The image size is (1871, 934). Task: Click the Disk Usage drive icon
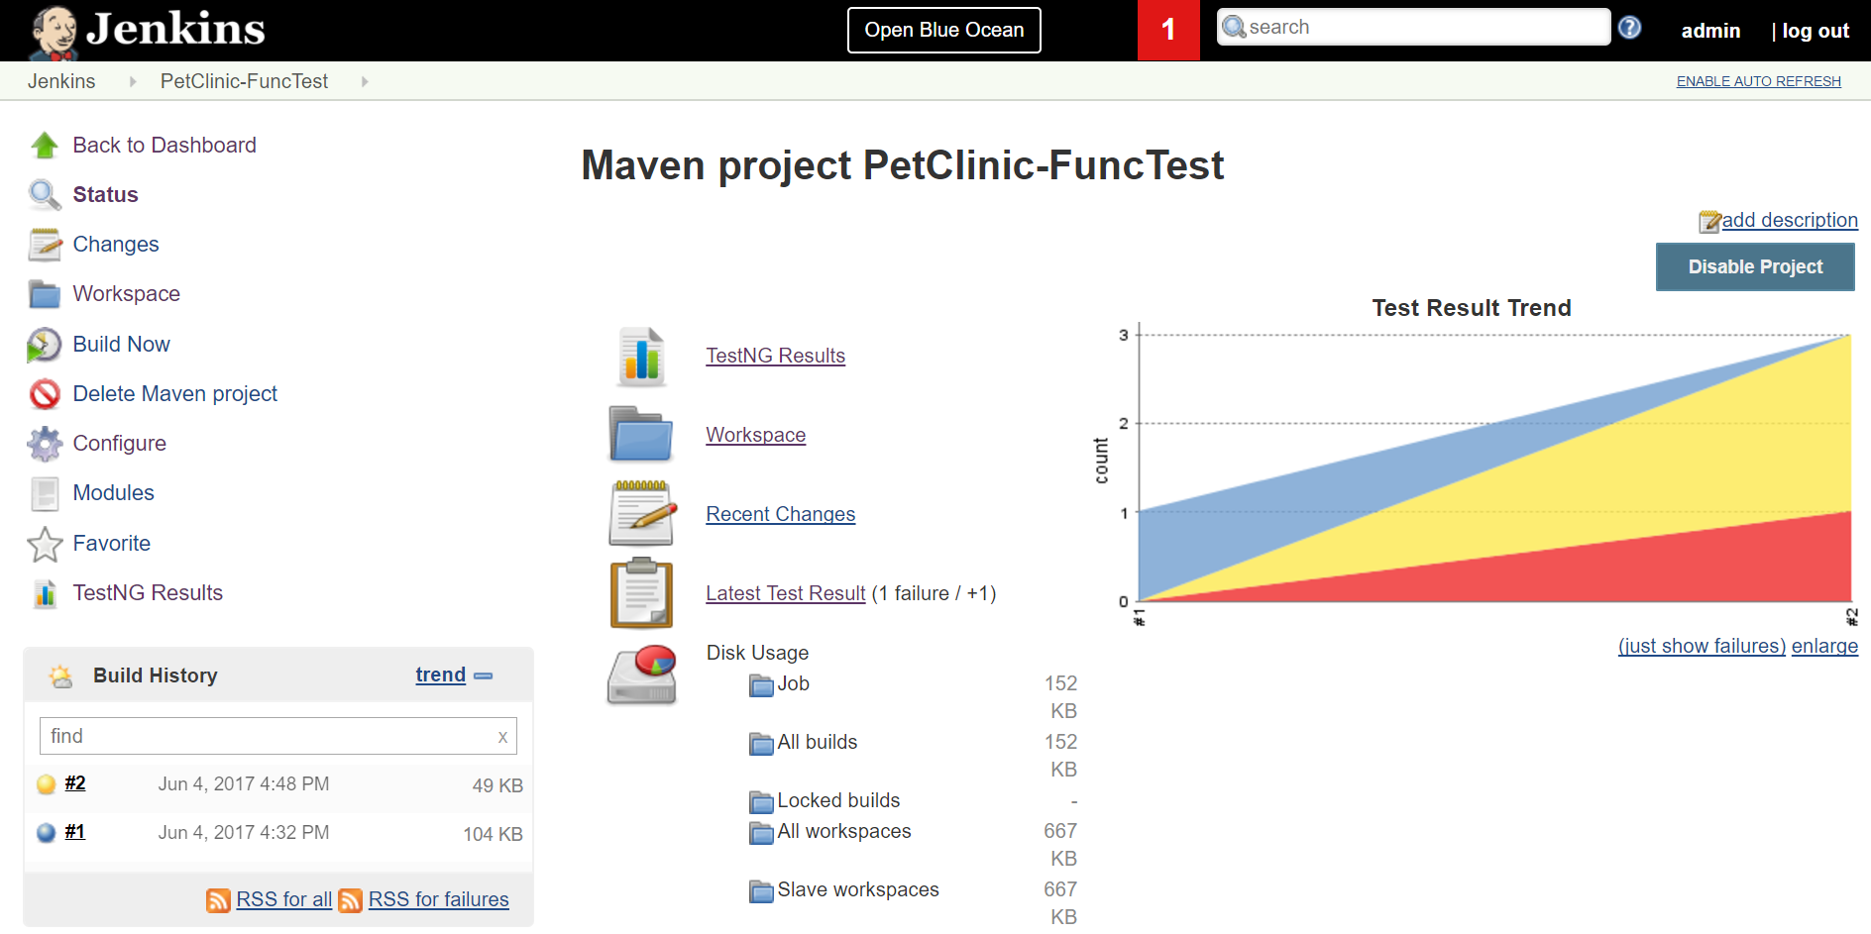642,675
